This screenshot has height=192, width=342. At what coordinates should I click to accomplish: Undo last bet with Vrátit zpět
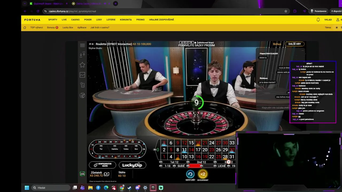click(x=190, y=174)
